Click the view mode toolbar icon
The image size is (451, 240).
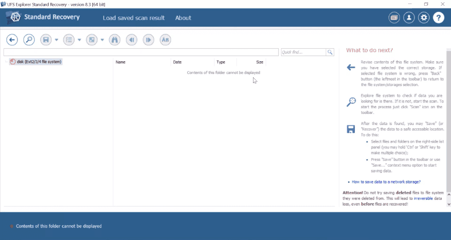92,40
